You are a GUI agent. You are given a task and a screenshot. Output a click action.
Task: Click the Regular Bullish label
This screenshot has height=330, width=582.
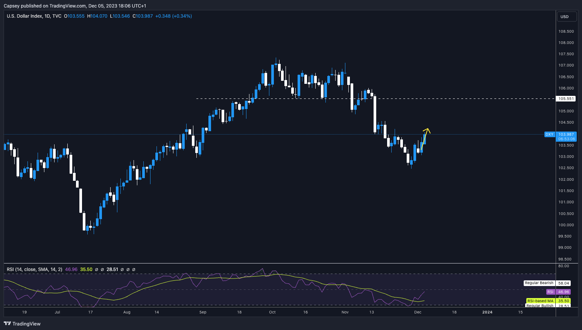[x=539, y=306]
